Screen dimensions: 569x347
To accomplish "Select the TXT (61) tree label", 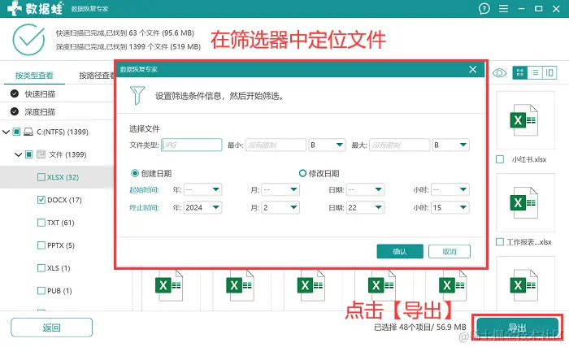I will (x=61, y=223).
